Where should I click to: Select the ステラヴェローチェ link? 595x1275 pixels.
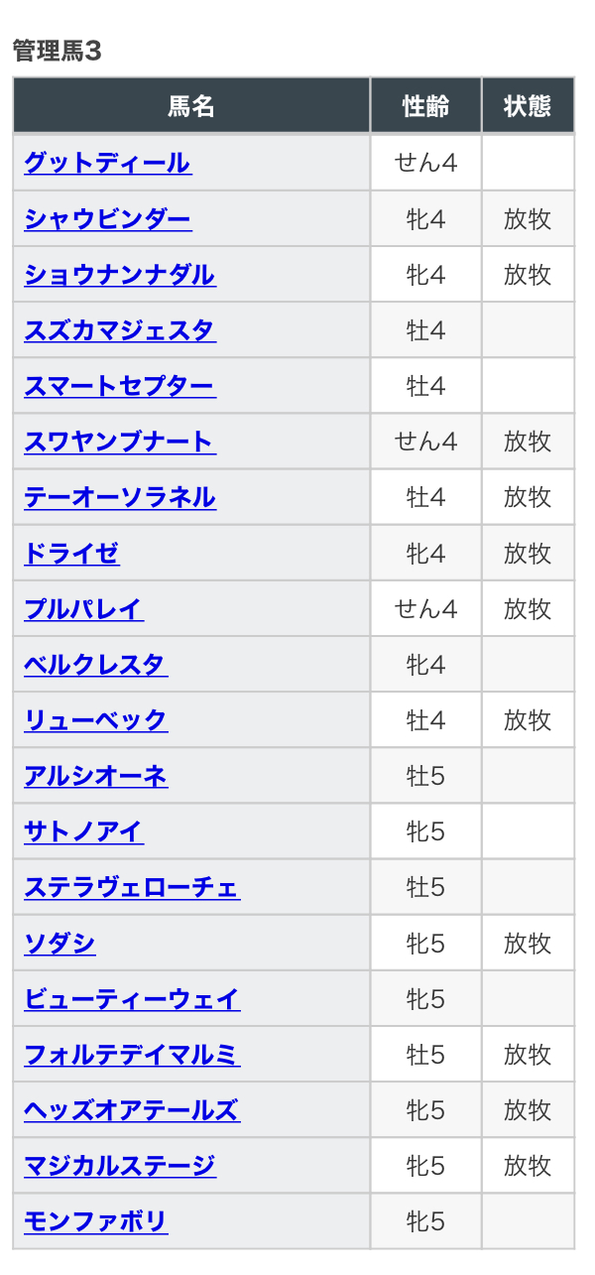tap(131, 887)
